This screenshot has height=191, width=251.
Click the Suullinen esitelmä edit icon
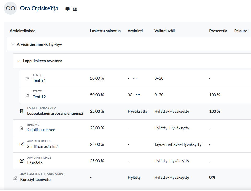(x=22, y=144)
